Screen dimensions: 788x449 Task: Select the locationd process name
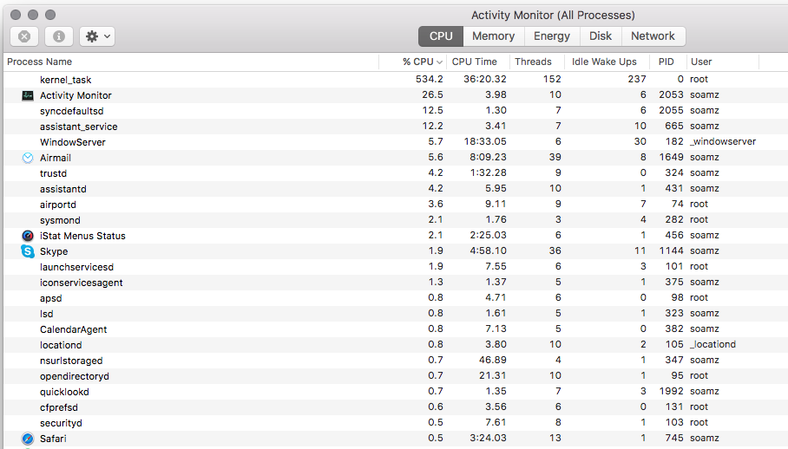coord(61,345)
